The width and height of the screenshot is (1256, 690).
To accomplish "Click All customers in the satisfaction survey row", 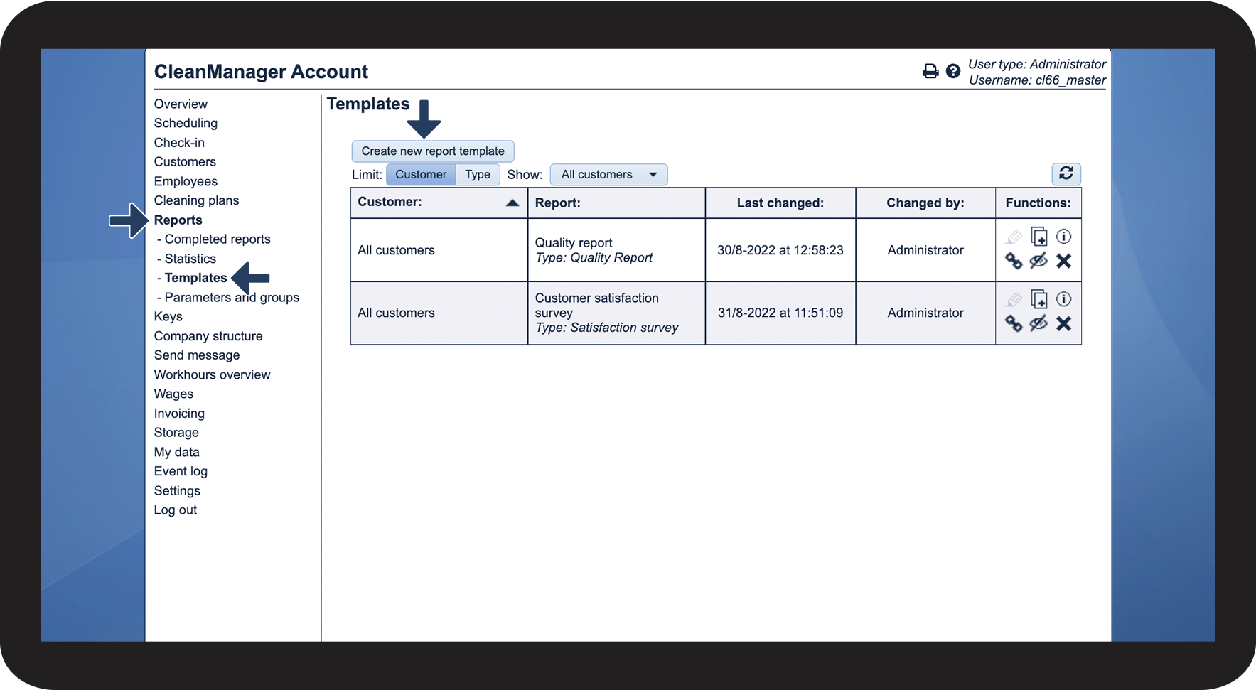I will 396,313.
